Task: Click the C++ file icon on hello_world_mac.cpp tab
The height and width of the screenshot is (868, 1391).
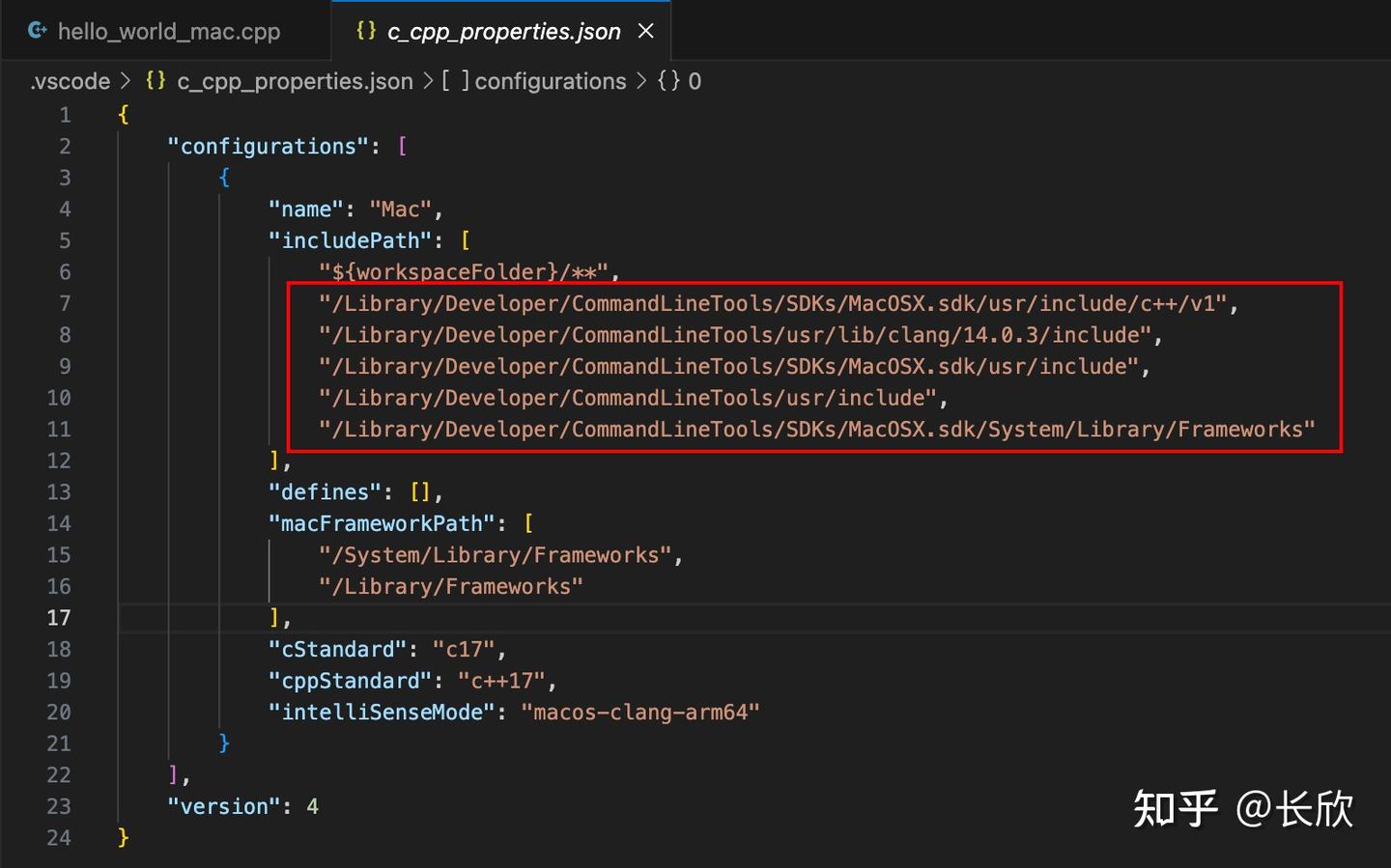Action: 37,30
